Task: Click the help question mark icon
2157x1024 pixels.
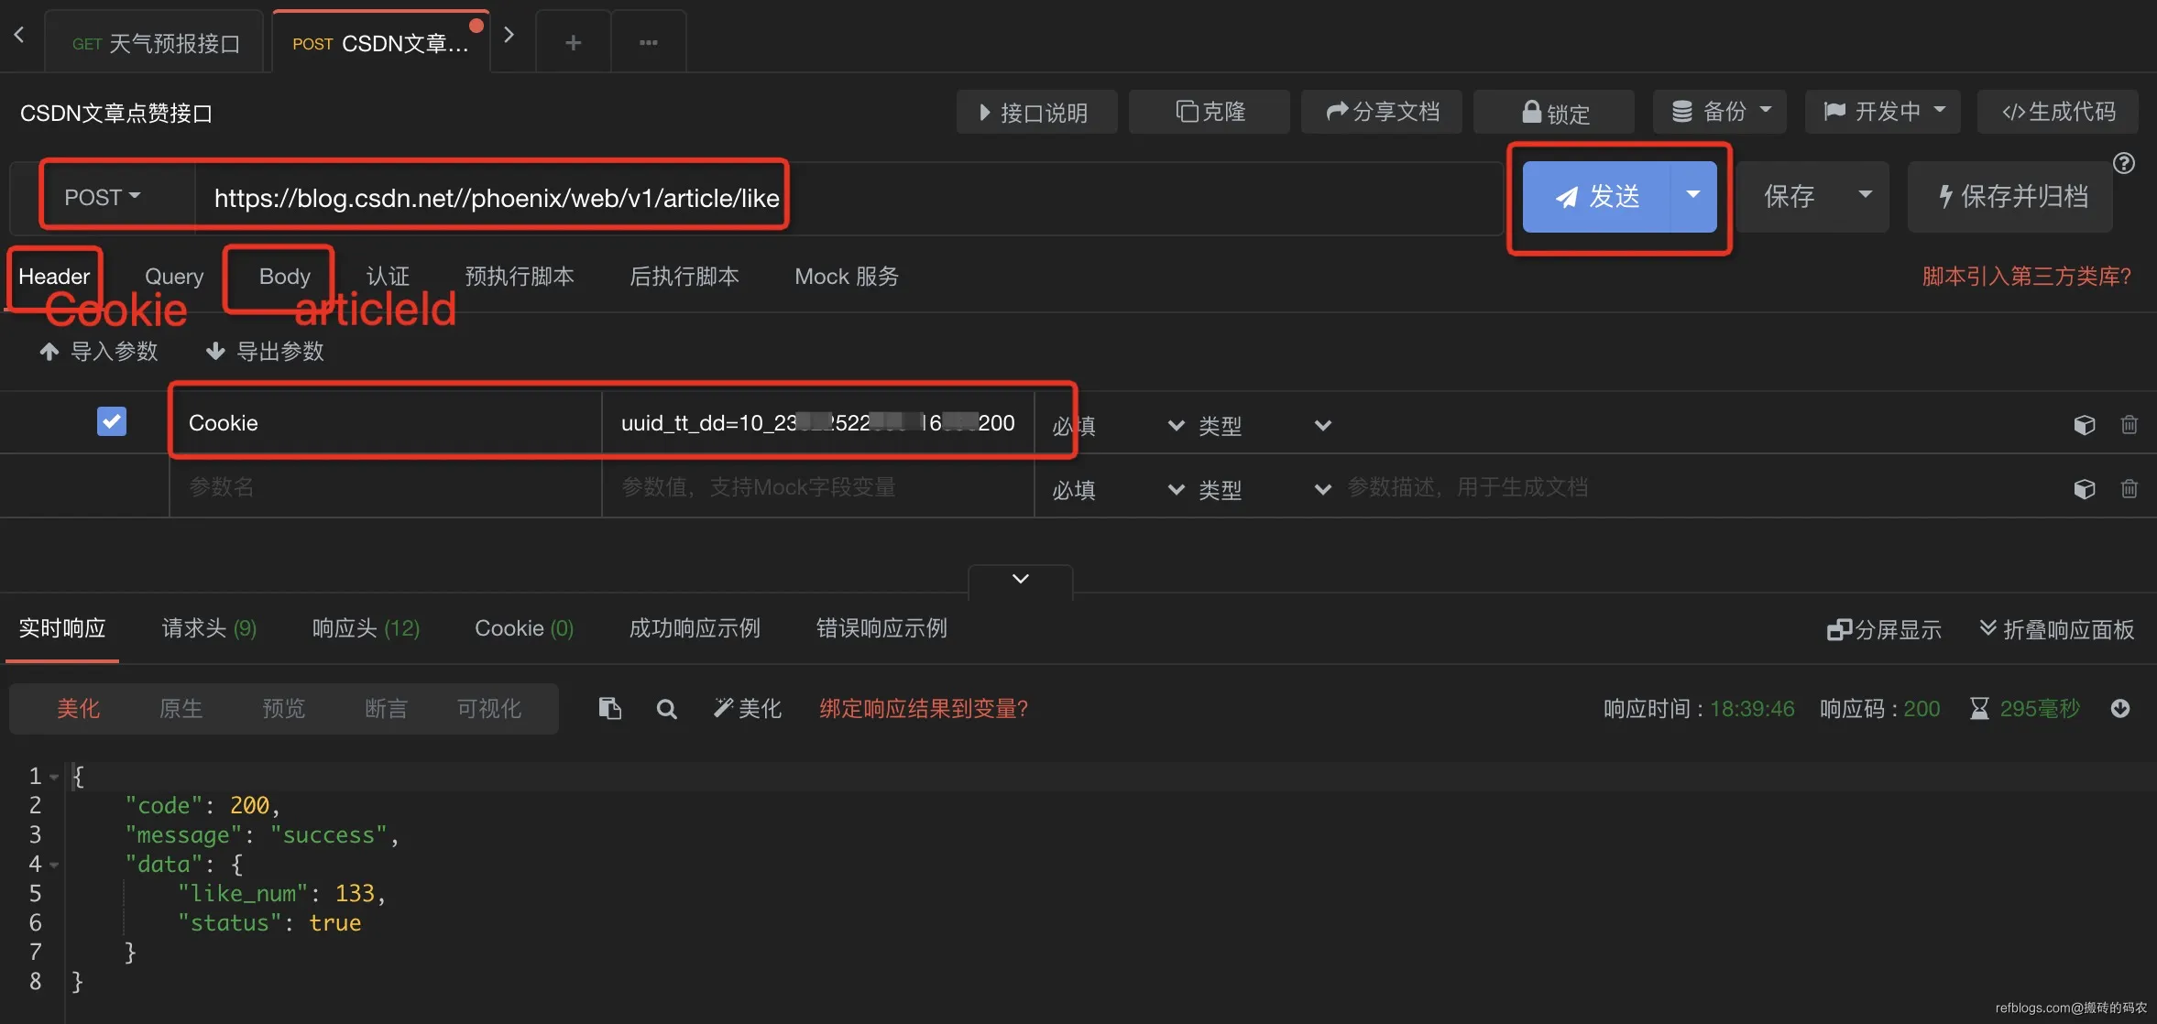Action: pyautogui.click(x=2123, y=164)
